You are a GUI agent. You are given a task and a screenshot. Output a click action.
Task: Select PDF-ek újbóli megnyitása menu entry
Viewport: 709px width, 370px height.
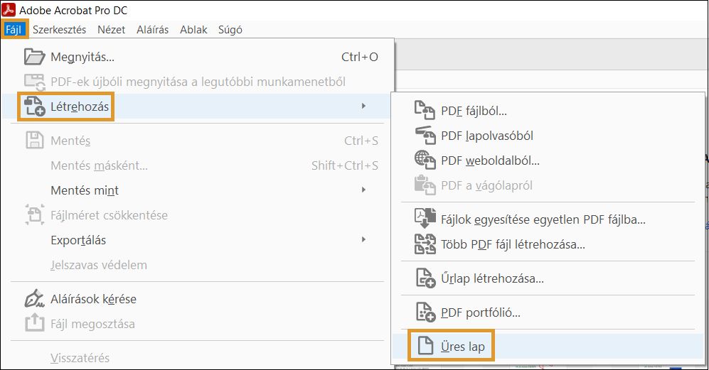198,82
